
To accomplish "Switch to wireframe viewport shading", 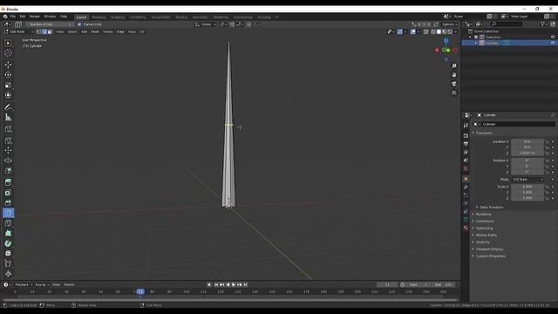I will tap(432, 31).
